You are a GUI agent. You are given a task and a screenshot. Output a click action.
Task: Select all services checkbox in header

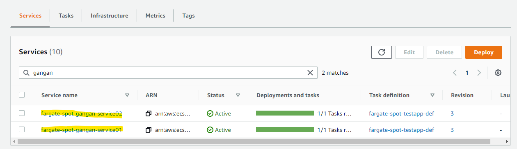22,95
